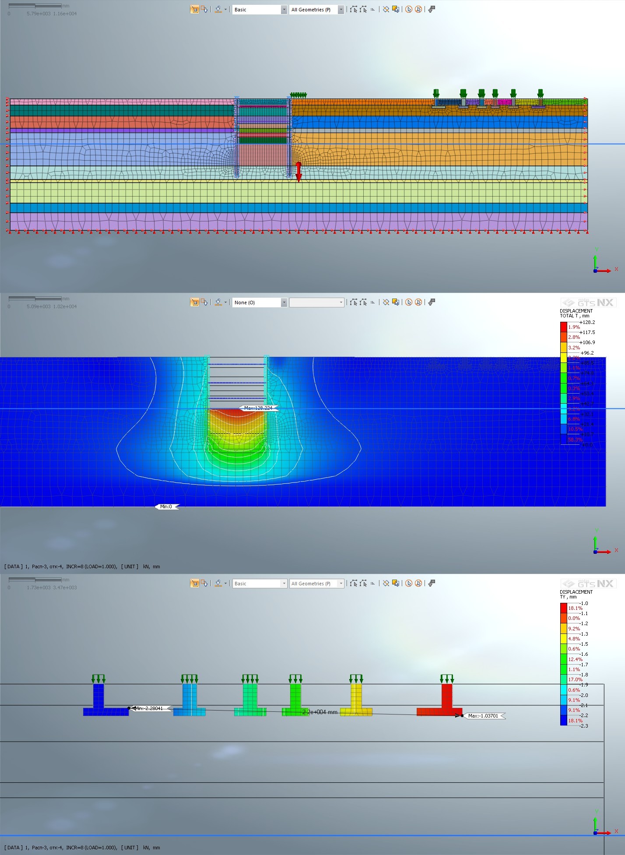Click the +117.5 value in the total displacement legend

587,332
